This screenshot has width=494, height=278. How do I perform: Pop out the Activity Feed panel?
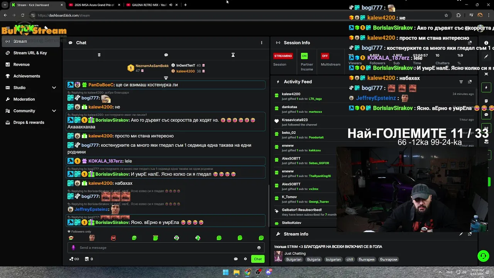(470, 82)
